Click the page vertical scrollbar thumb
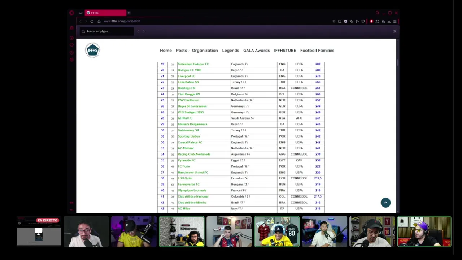The width and height of the screenshot is (462, 260). 398,63
